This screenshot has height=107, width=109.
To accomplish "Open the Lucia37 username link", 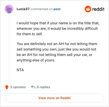I will tap(23, 9).
